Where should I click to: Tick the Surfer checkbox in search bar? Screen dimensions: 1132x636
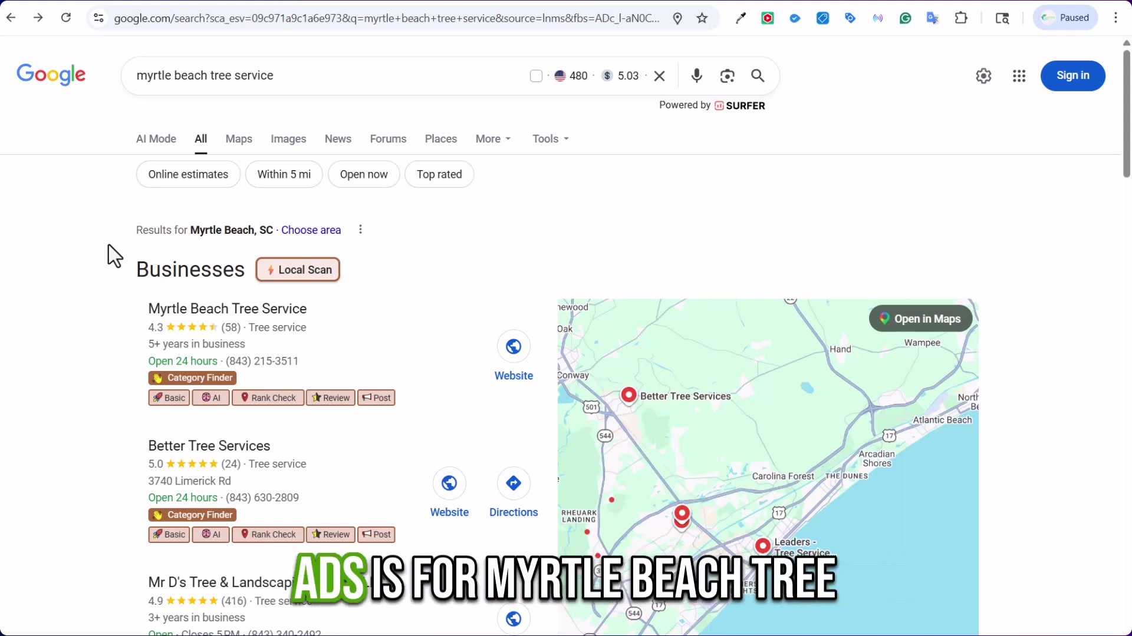pos(536,76)
